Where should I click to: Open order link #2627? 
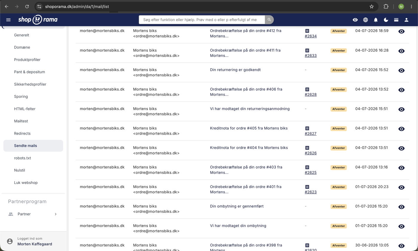point(311,134)
